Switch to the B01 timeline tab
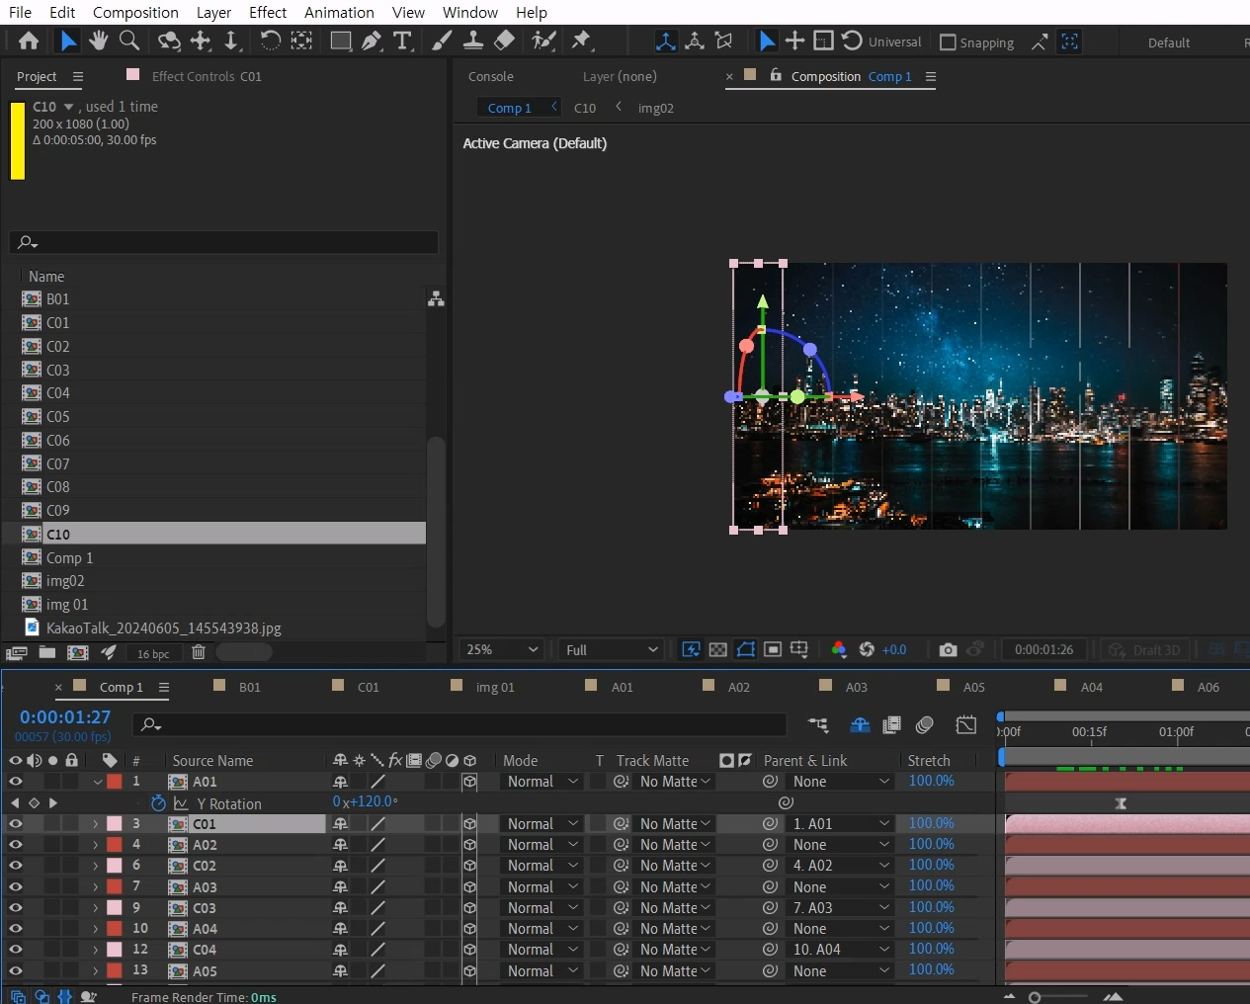Screen dimensions: 1250x1004 coord(249,687)
